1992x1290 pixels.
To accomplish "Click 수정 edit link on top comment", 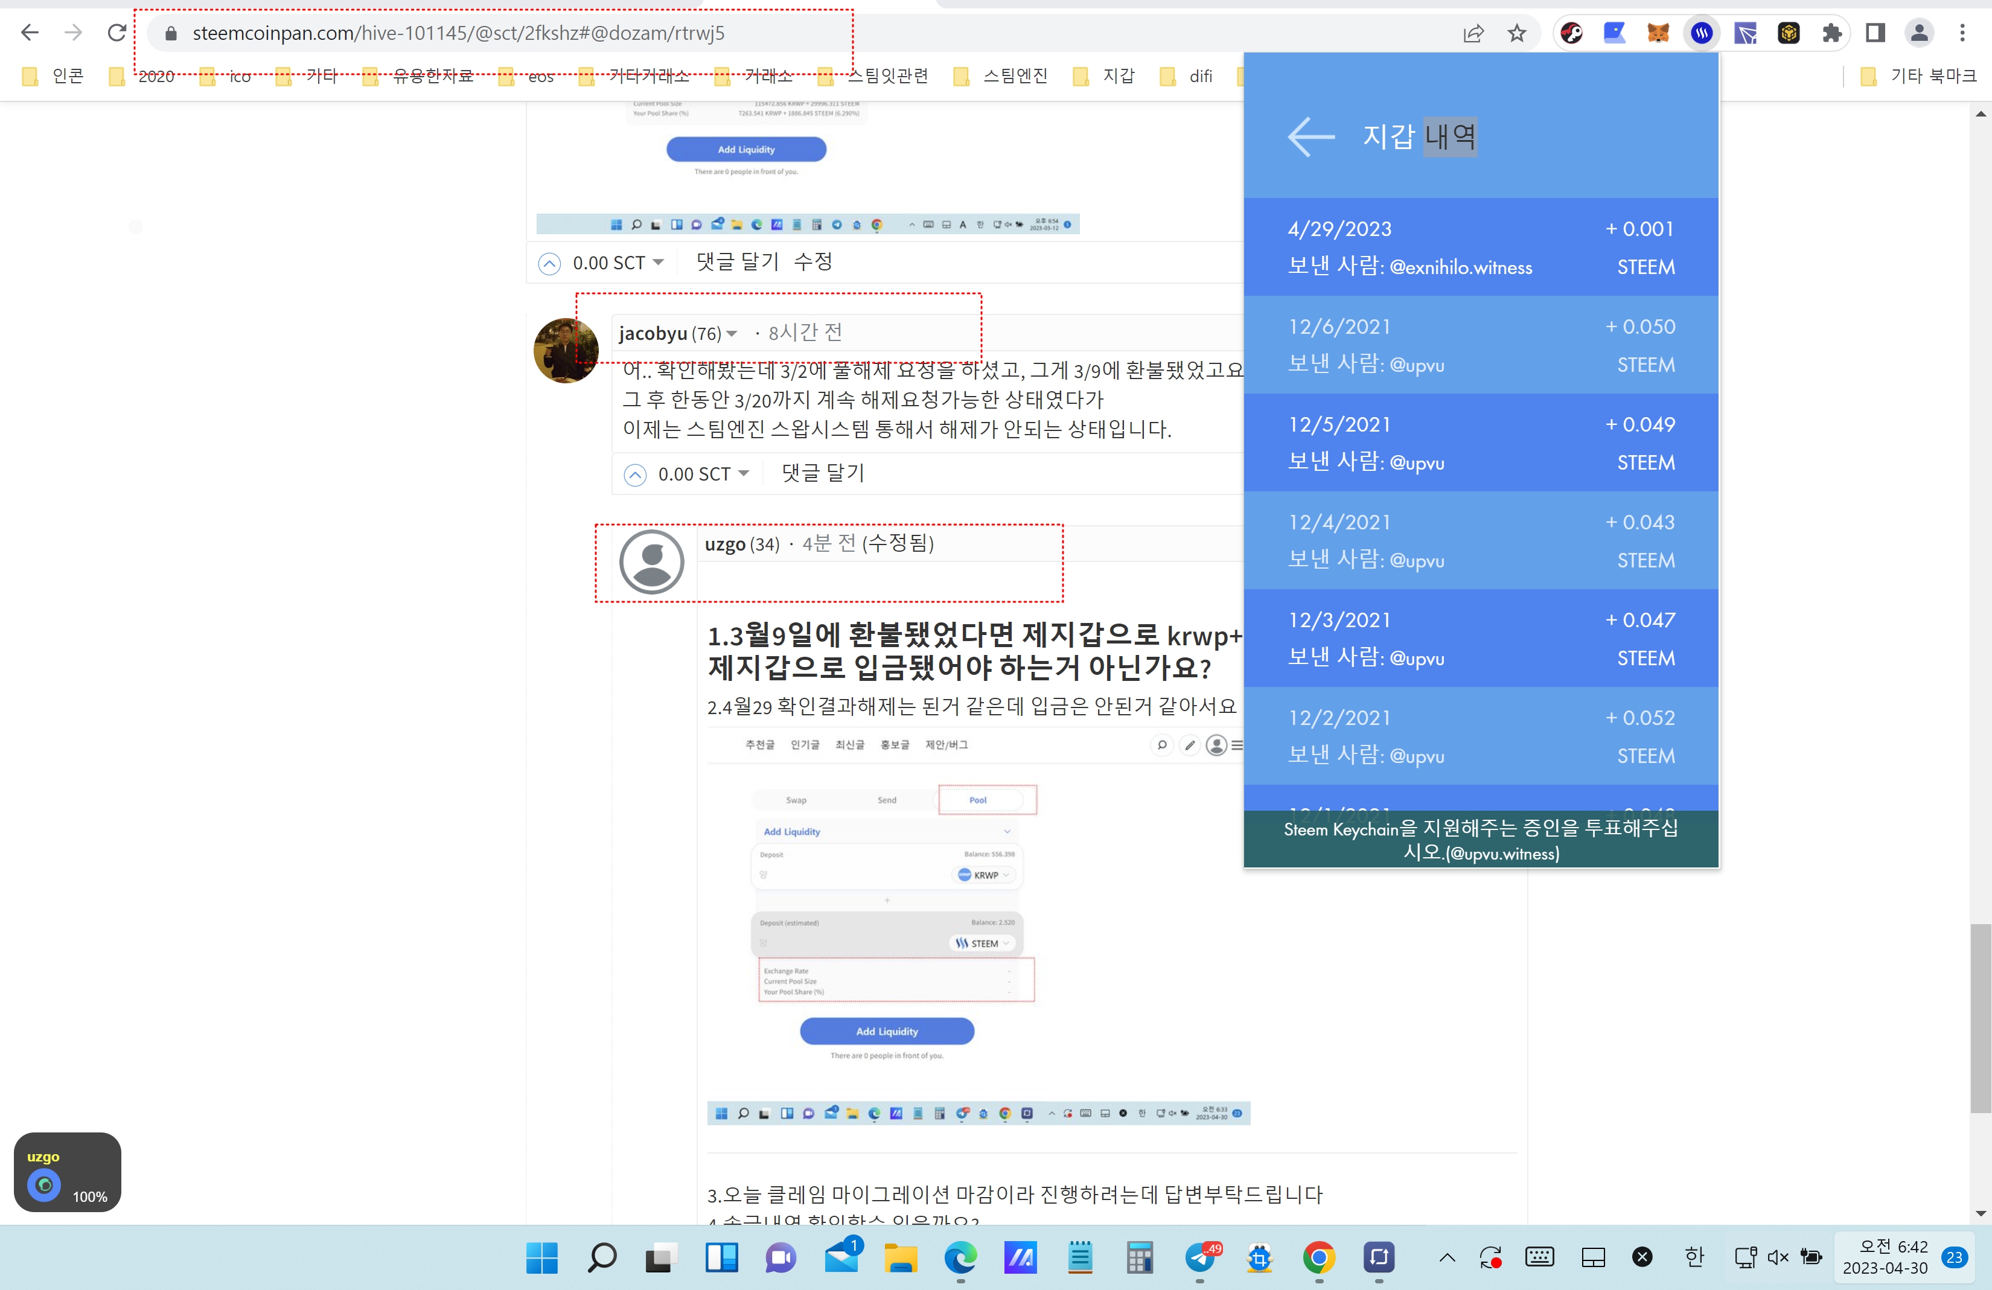I will pos(812,262).
